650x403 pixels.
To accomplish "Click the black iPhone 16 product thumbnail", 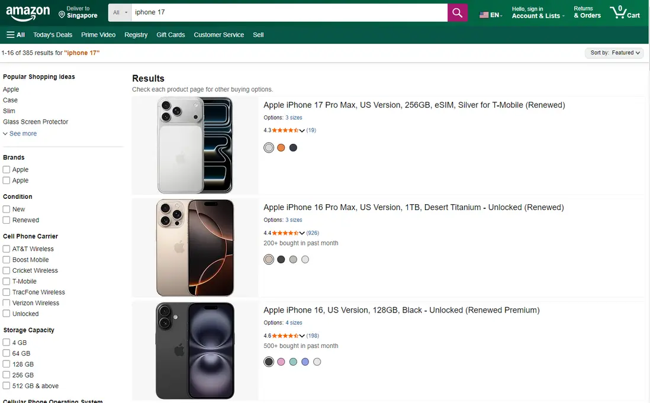I will 195,350.
